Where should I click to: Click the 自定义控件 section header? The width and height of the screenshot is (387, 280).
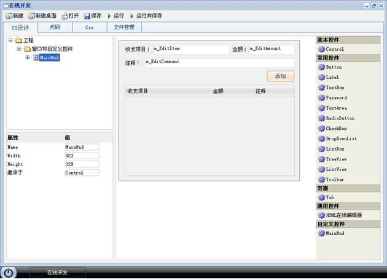(348, 224)
